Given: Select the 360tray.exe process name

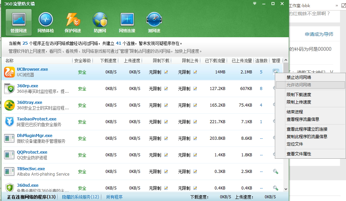Looking at the screenshot, I should pyautogui.click(x=29, y=102).
